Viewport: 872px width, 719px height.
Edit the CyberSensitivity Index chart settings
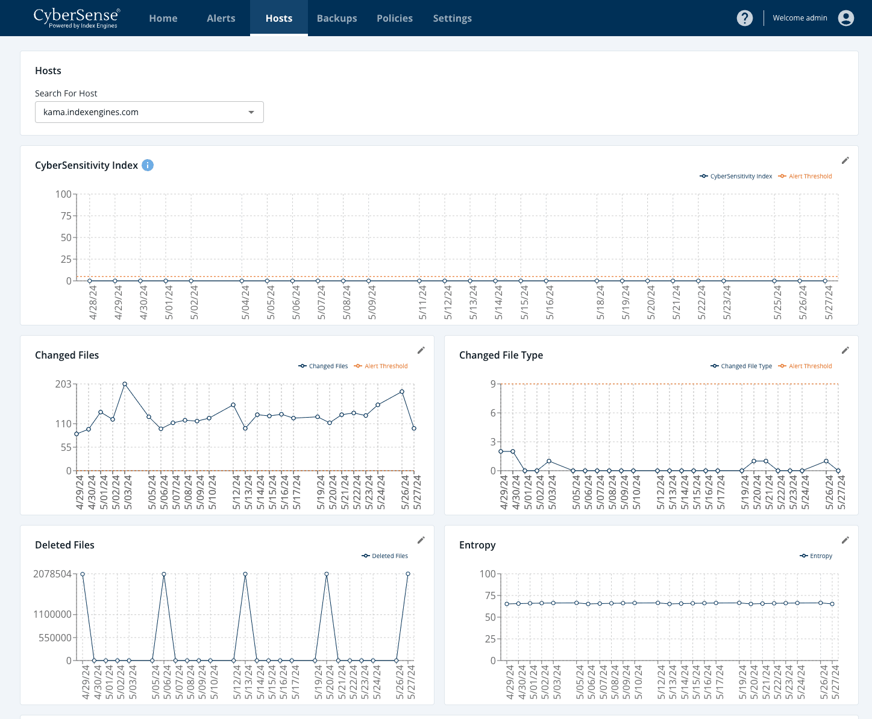(x=845, y=160)
